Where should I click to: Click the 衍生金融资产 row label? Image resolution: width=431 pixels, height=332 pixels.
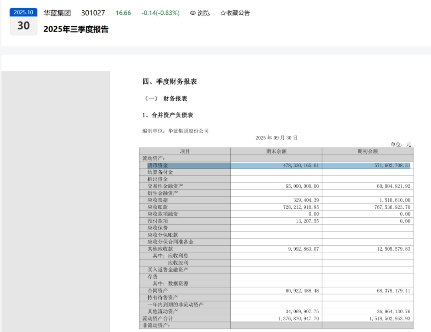pos(163,193)
